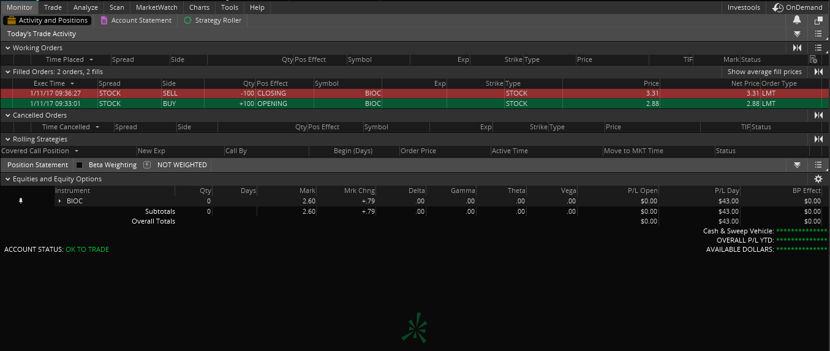Click the Equities and Equity Options gear icon
The height and width of the screenshot is (351, 830).
tap(818, 179)
